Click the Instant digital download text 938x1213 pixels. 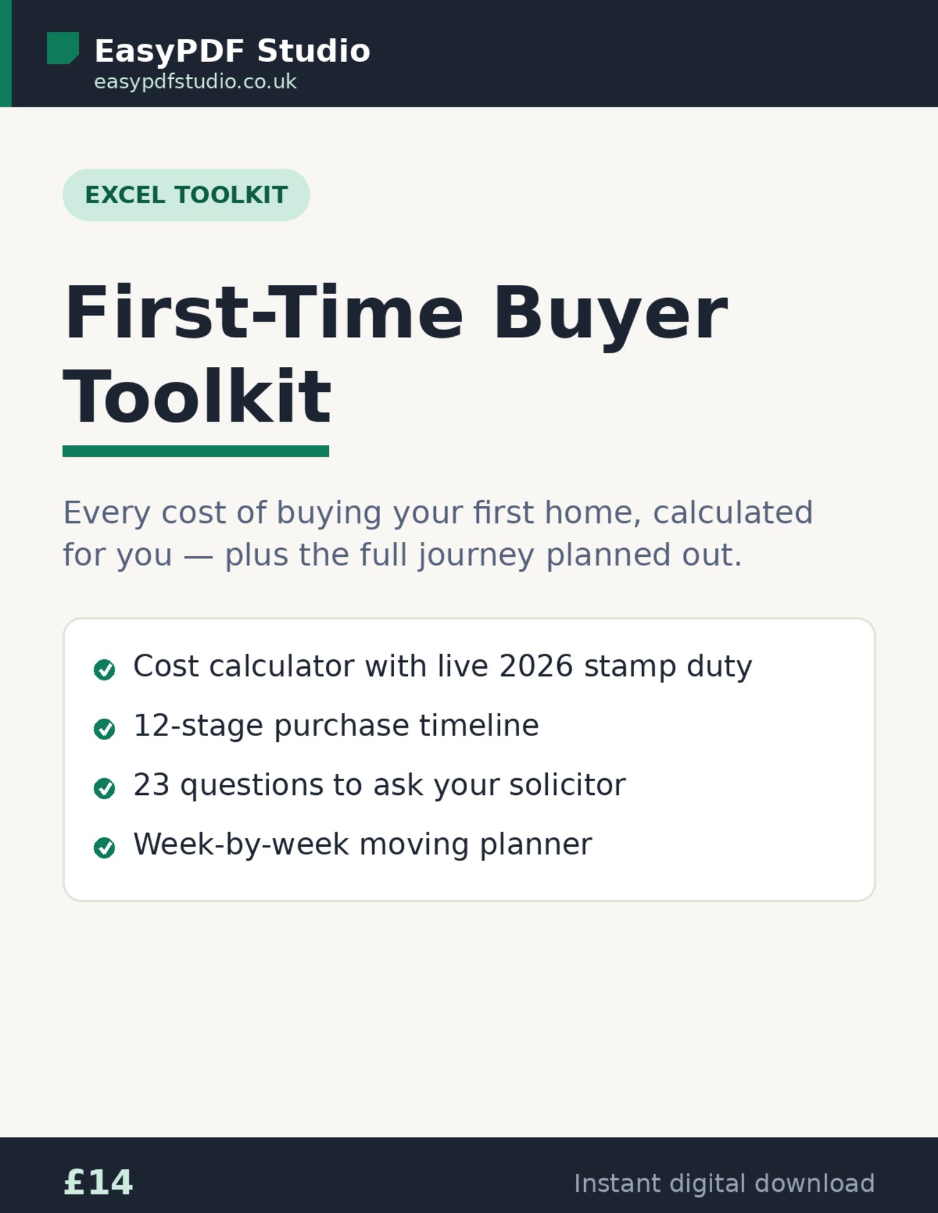(724, 1183)
